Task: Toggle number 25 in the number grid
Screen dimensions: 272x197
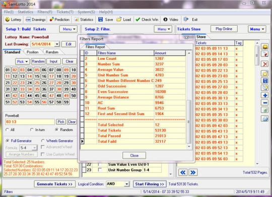Action: point(37,83)
